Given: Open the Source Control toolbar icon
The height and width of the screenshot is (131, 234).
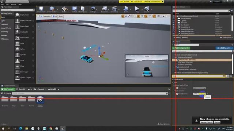Looking at the screenshot, I should click(x=52, y=9).
